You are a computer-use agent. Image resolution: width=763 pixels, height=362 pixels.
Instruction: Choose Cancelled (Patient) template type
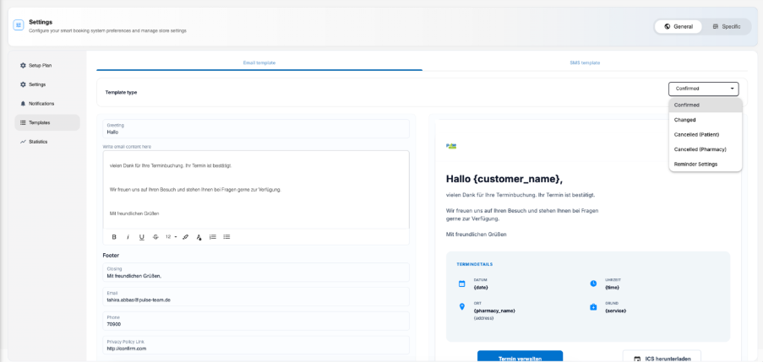(705, 135)
